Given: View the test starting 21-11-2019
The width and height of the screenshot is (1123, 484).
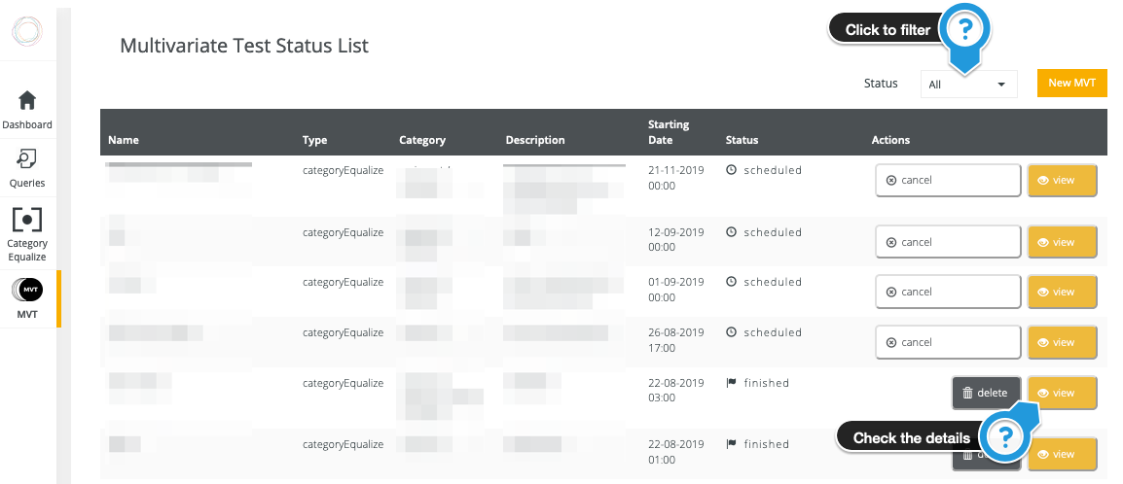Looking at the screenshot, I should (x=1062, y=181).
